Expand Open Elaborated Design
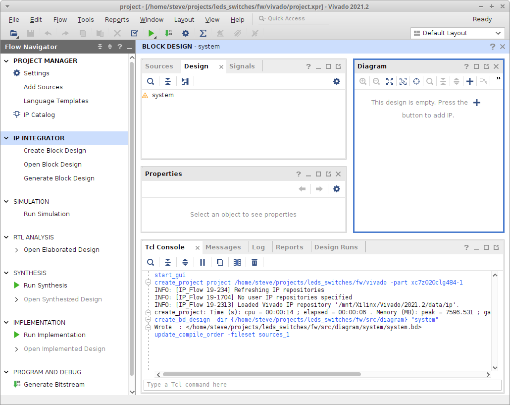The height and width of the screenshot is (405, 510). point(17,250)
